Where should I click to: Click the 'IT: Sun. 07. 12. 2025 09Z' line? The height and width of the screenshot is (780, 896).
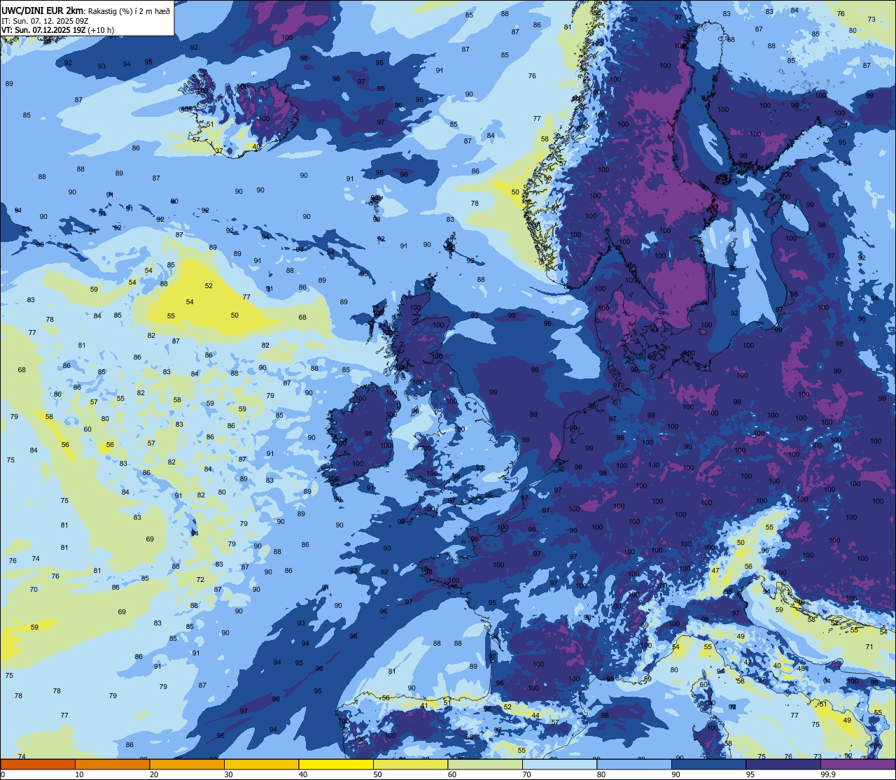tap(45, 20)
